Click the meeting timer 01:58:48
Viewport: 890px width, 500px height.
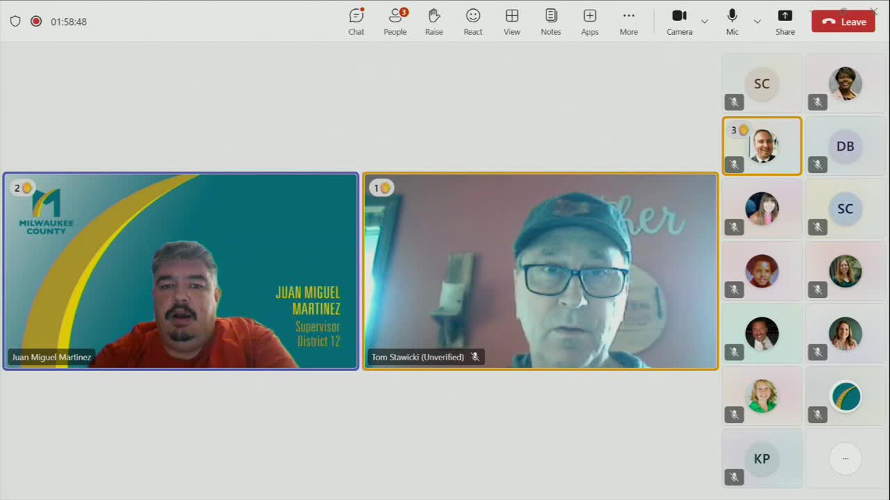click(x=69, y=22)
